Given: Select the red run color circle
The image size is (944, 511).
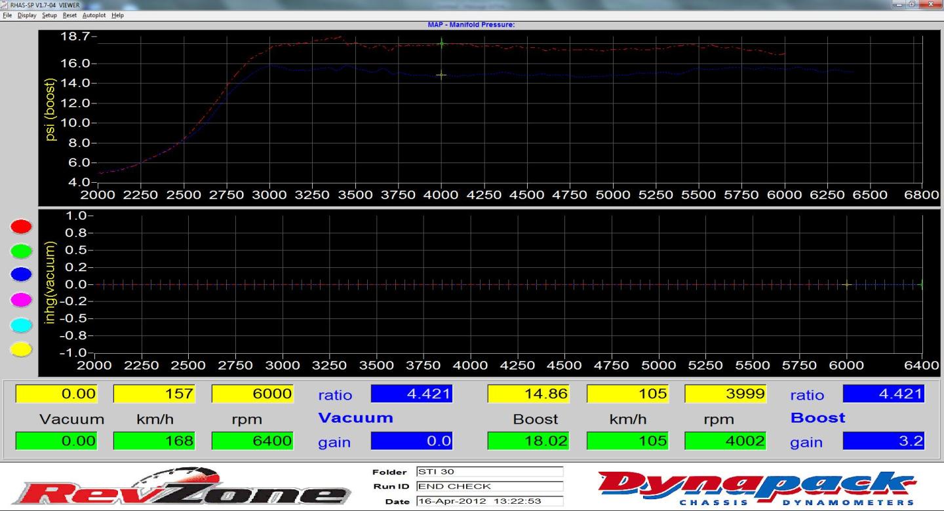Looking at the screenshot, I should 22,227.
